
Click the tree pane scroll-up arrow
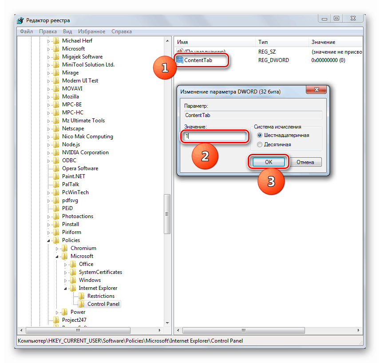(167, 41)
